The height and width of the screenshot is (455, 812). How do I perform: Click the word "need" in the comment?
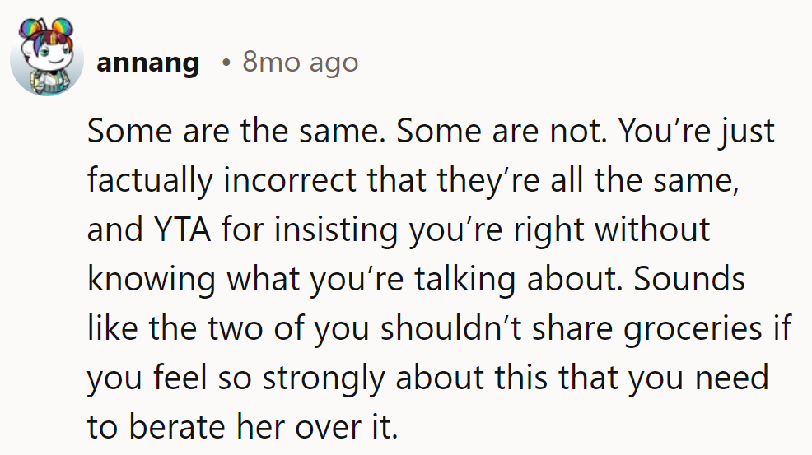point(731,378)
